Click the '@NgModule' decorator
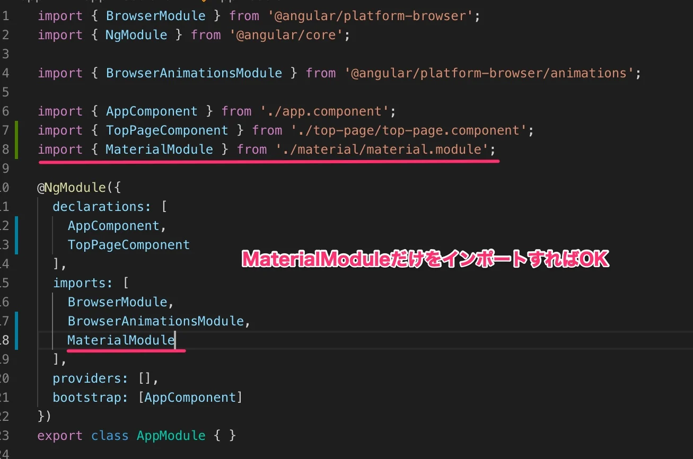This screenshot has width=693, height=459. tap(72, 188)
